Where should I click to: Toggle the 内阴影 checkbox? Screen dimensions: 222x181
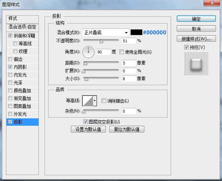click(x=10, y=67)
